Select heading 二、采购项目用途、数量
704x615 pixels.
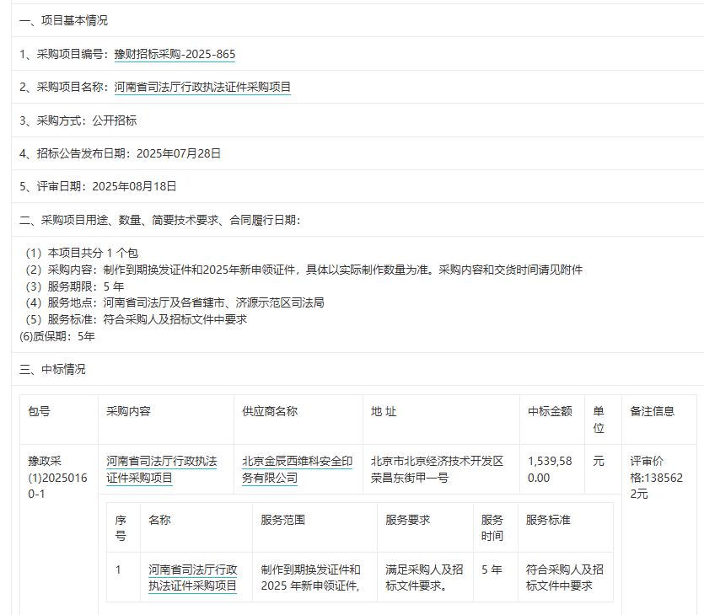(x=160, y=220)
